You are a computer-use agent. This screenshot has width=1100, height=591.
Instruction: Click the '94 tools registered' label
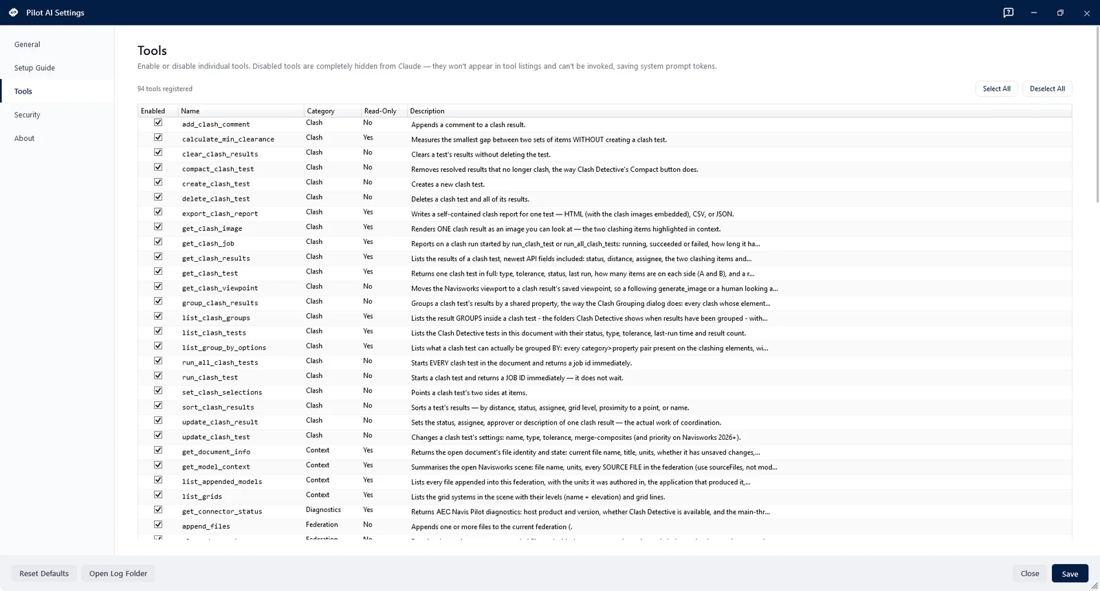(165, 89)
